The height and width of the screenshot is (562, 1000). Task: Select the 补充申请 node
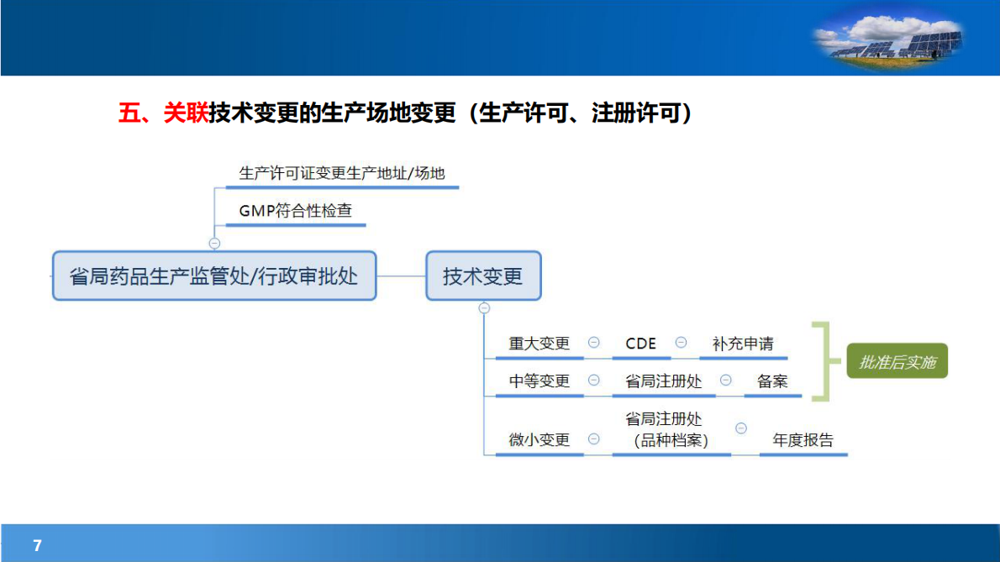pyautogui.click(x=743, y=344)
